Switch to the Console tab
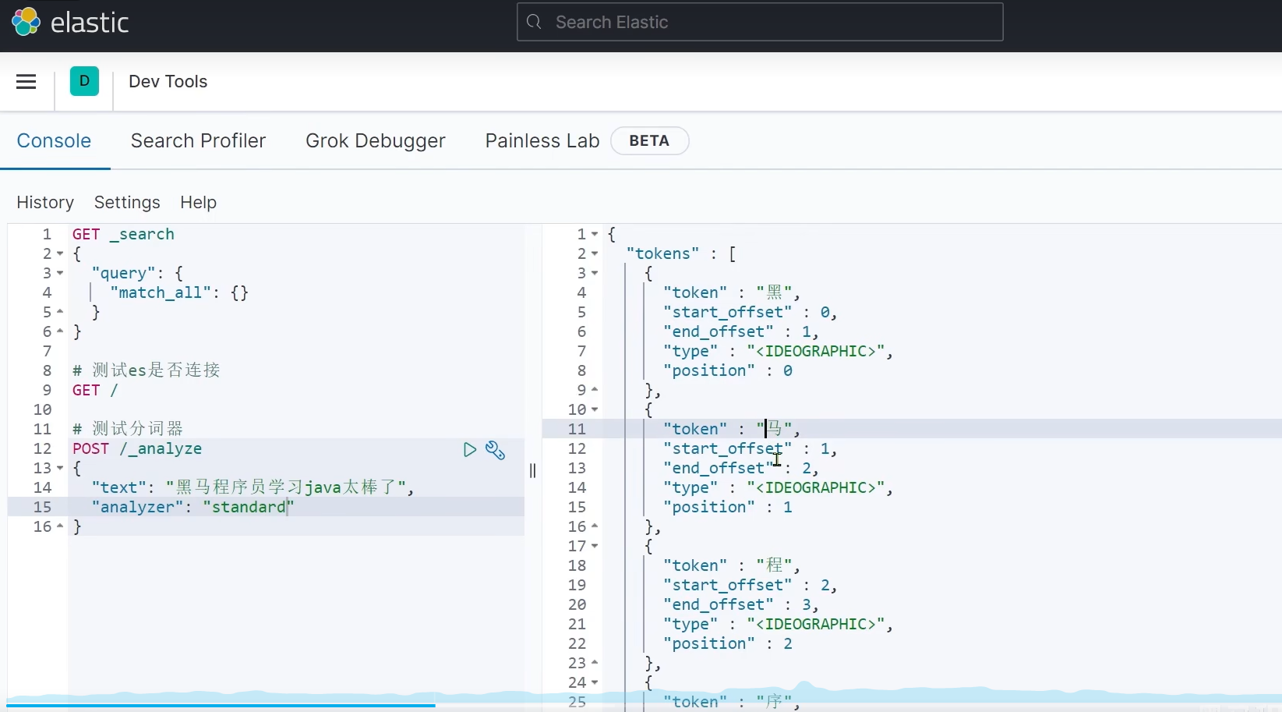Viewport: 1282px width, 712px height. coord(54,141)
